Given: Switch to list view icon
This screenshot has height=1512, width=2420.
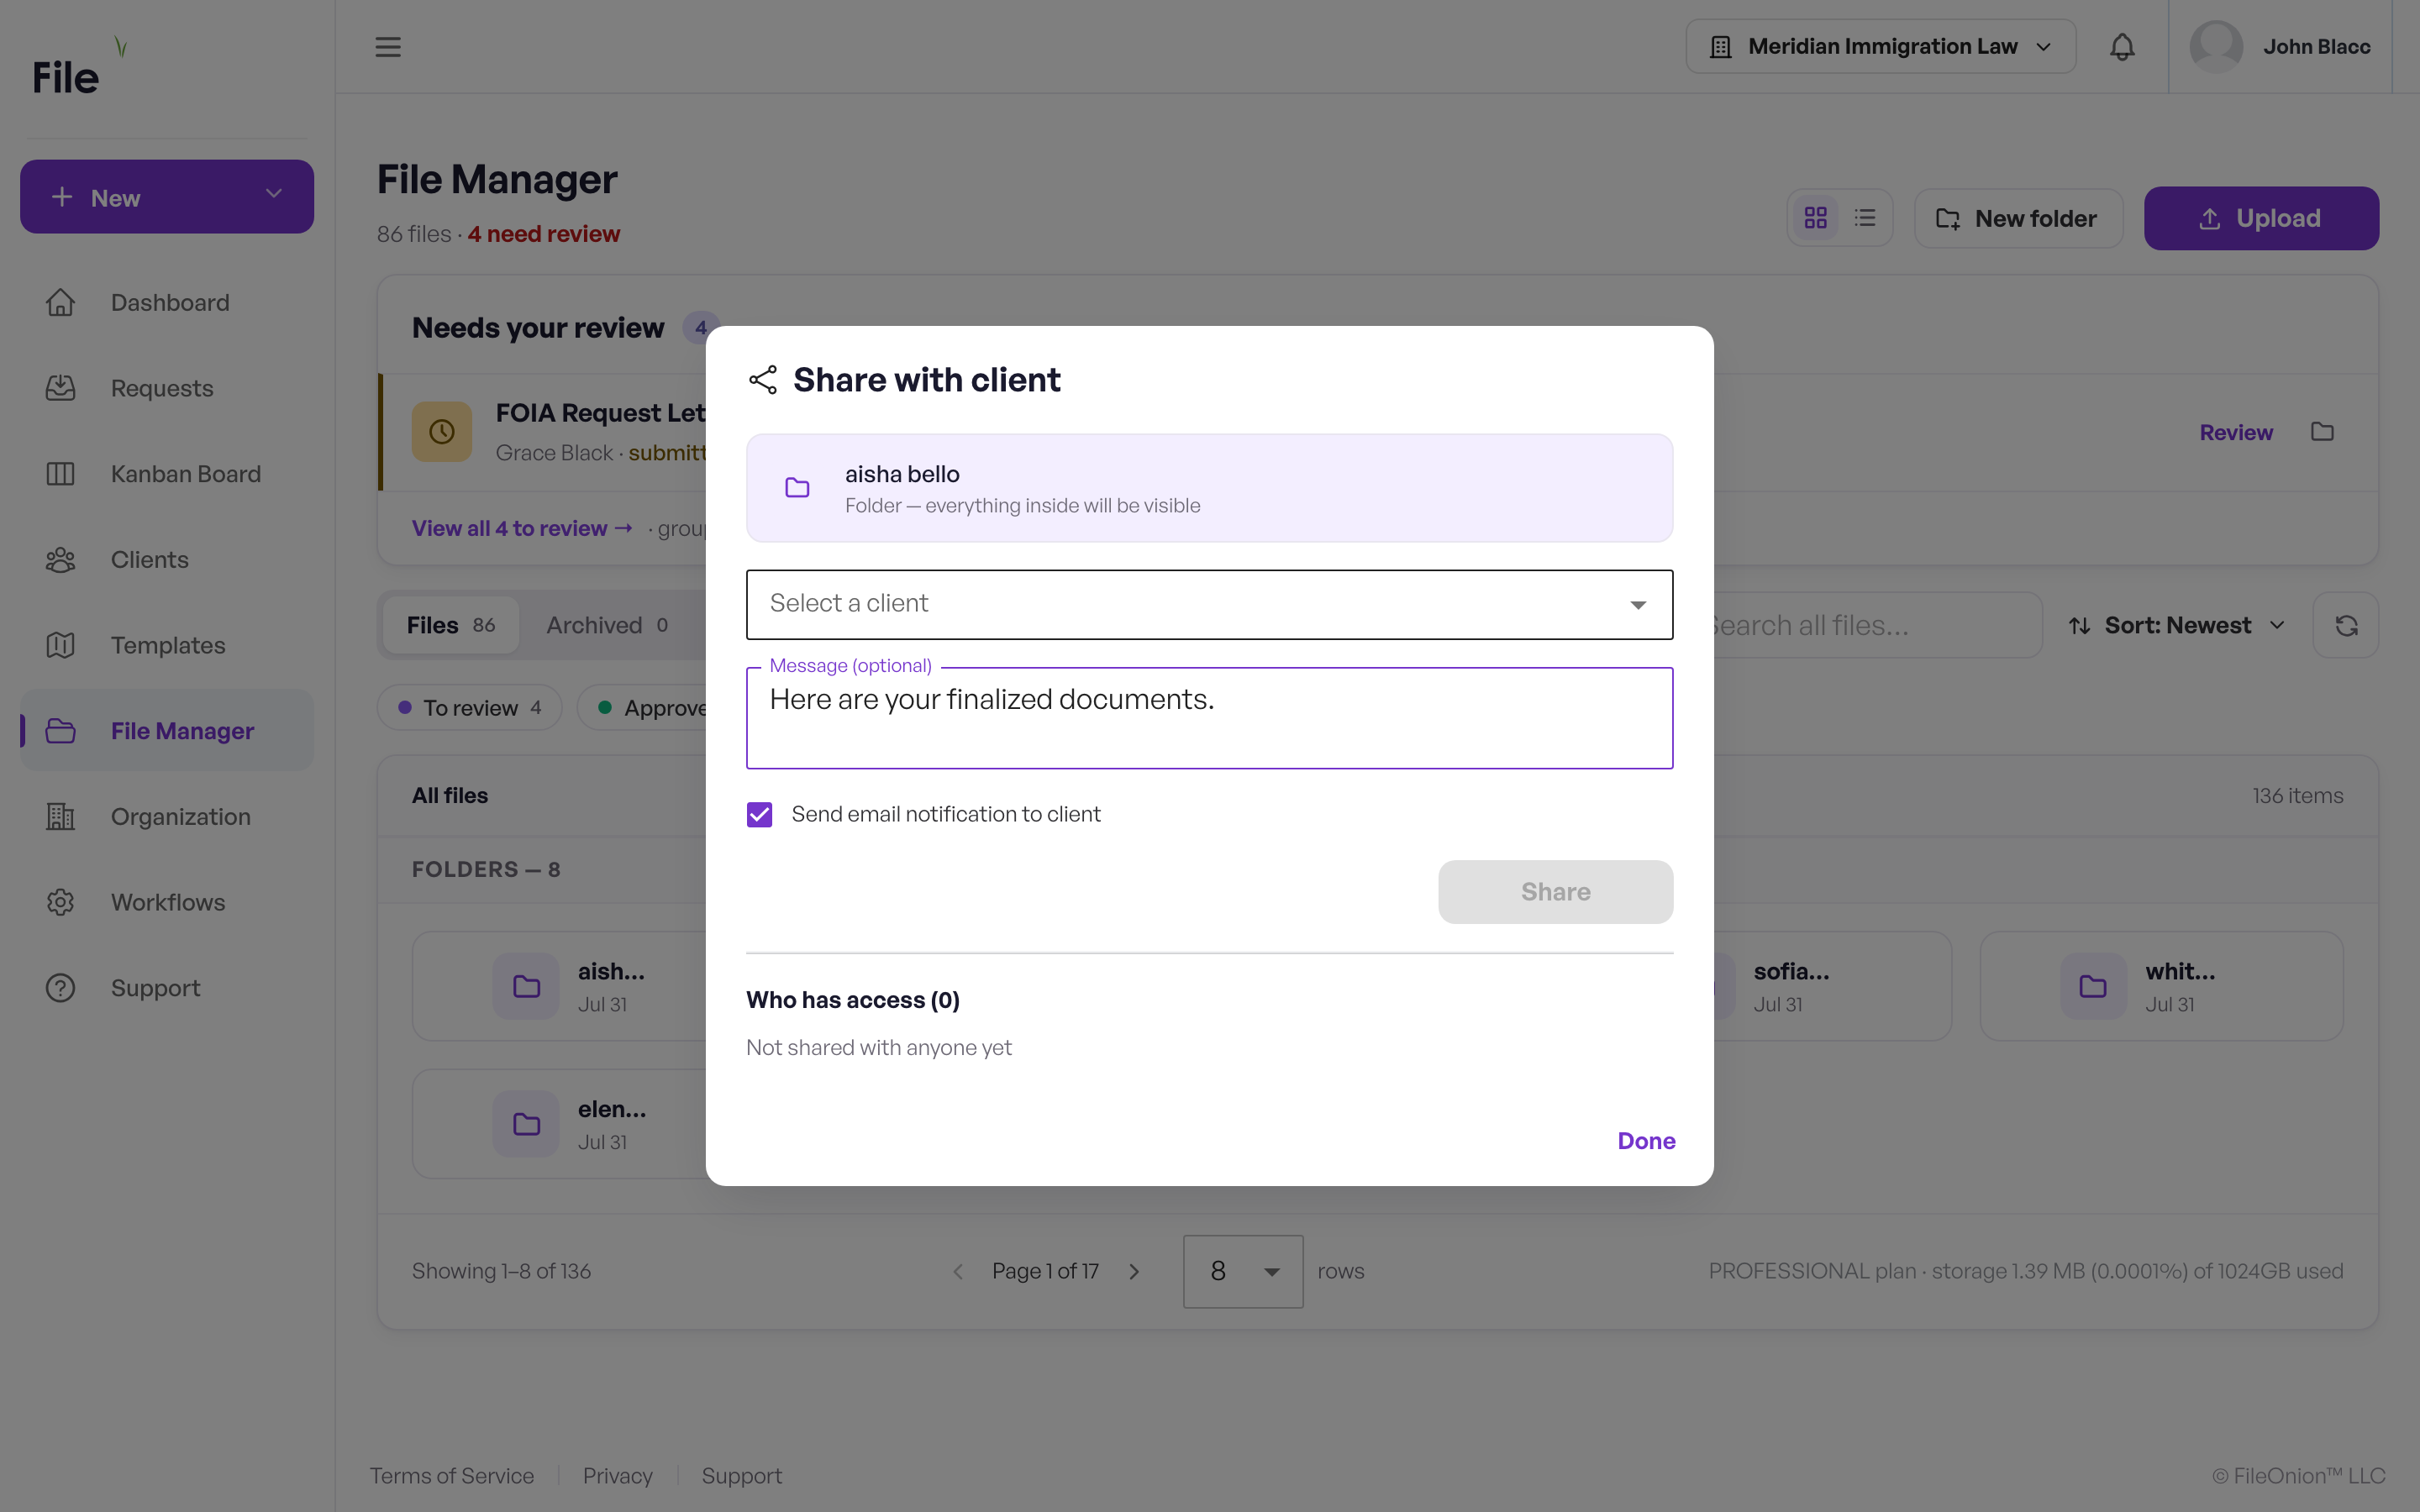Looking at the screenshot, I should 1865,218.
